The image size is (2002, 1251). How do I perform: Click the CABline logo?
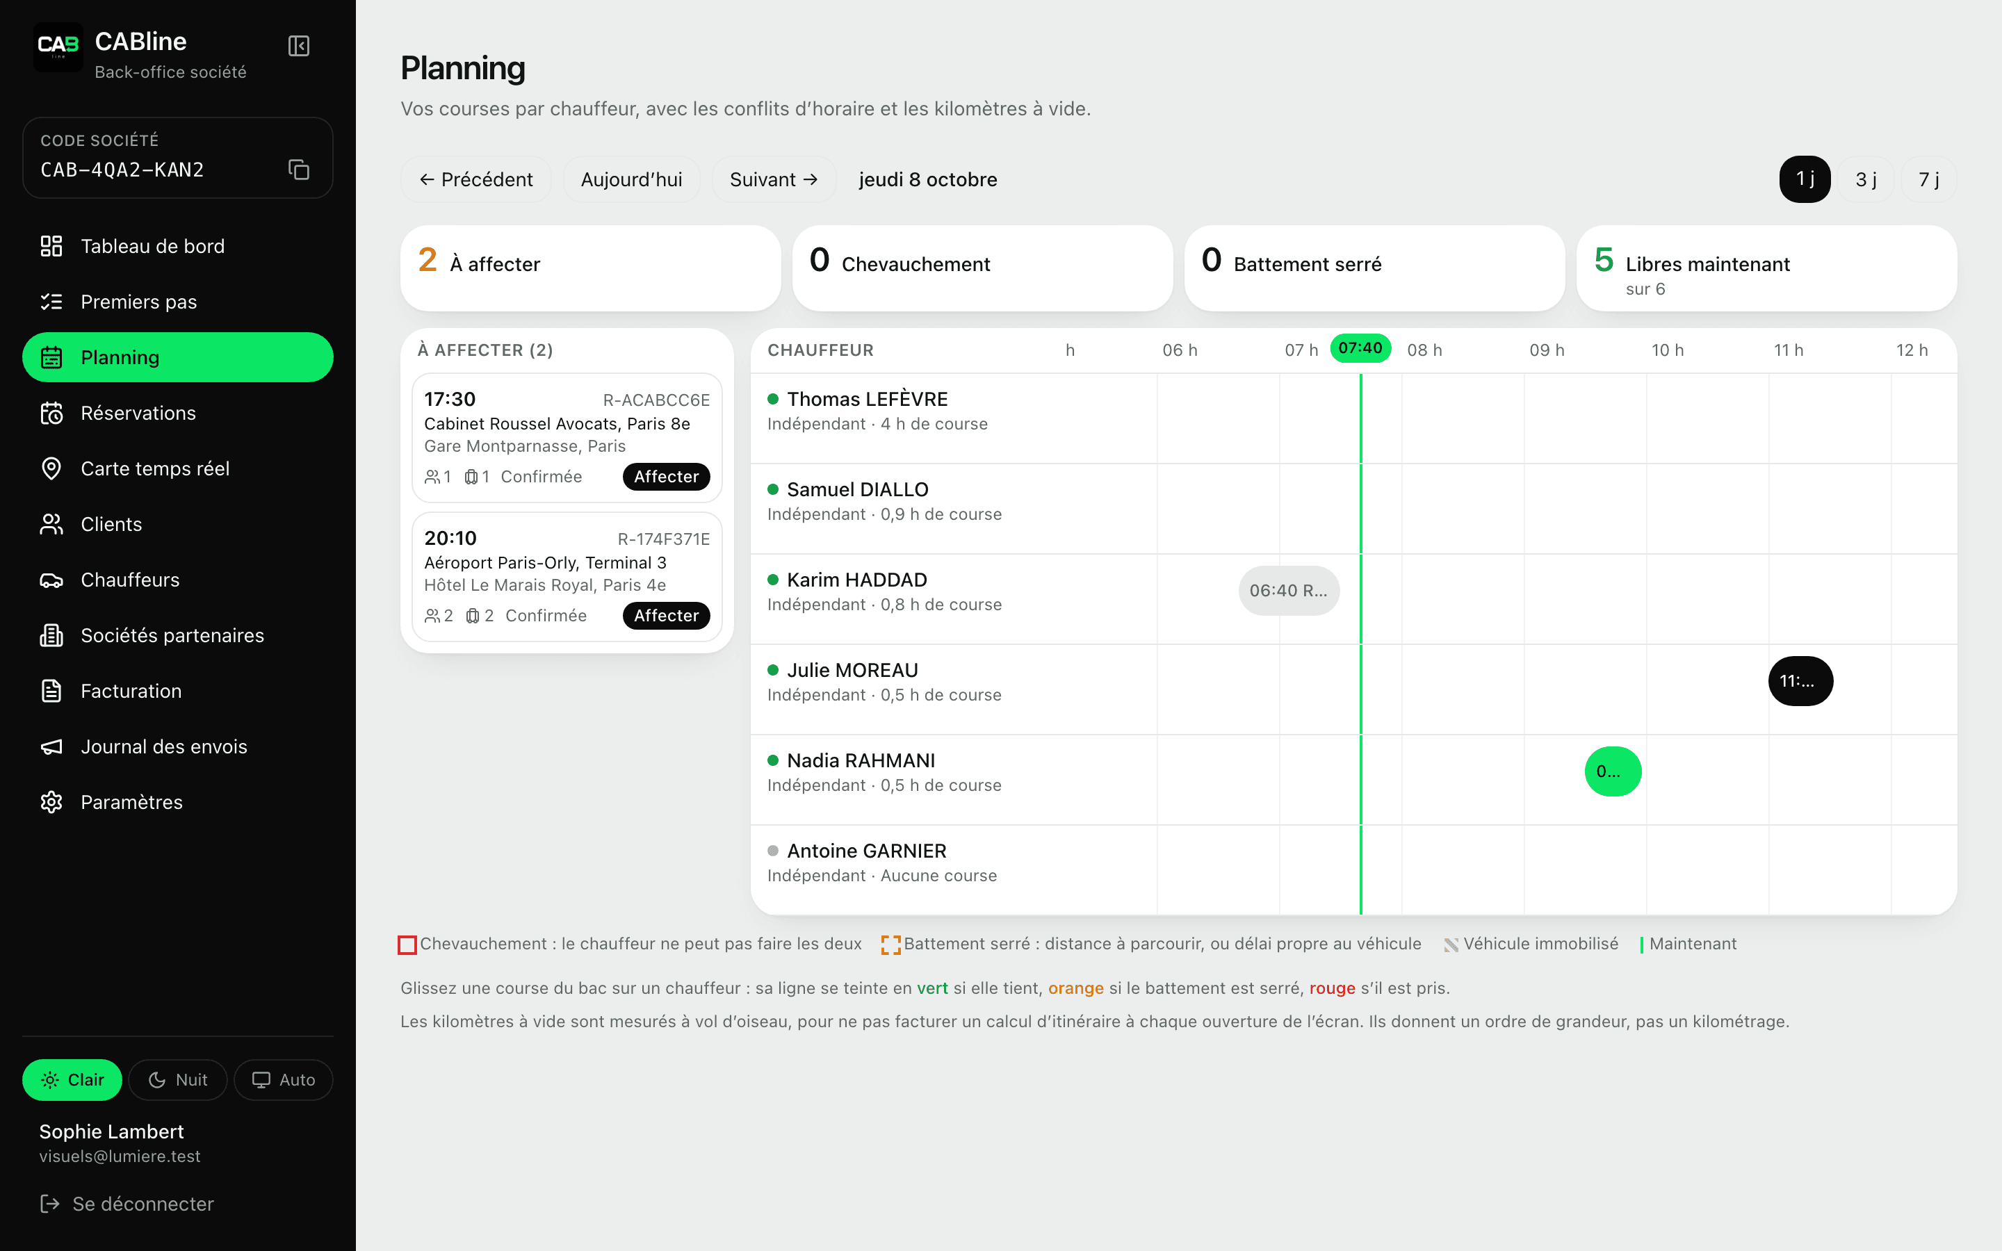click(58, 47)
